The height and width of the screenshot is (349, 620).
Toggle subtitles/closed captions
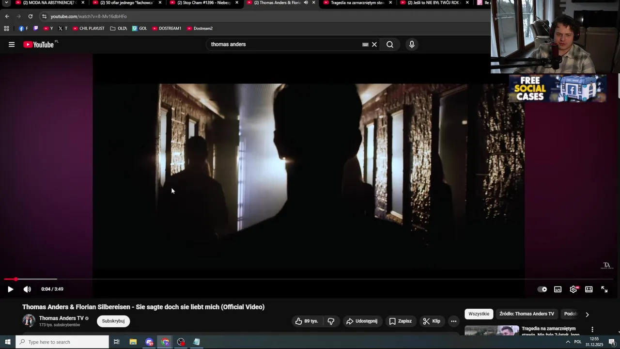tap(558, 289)
